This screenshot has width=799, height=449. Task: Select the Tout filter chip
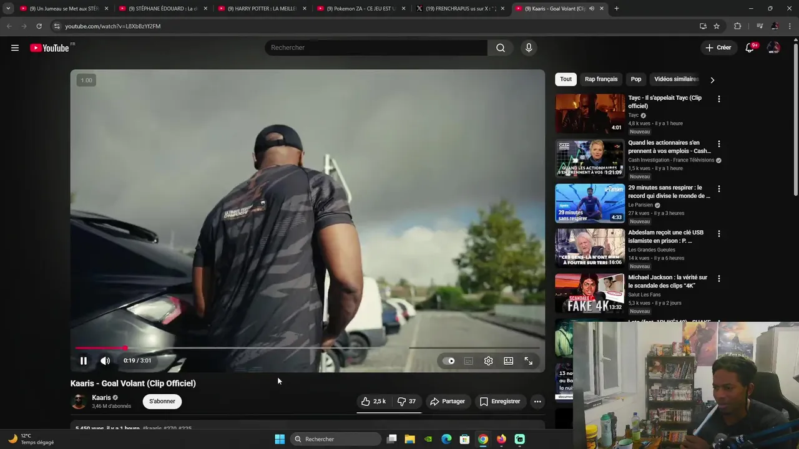(x=566, y=79)
